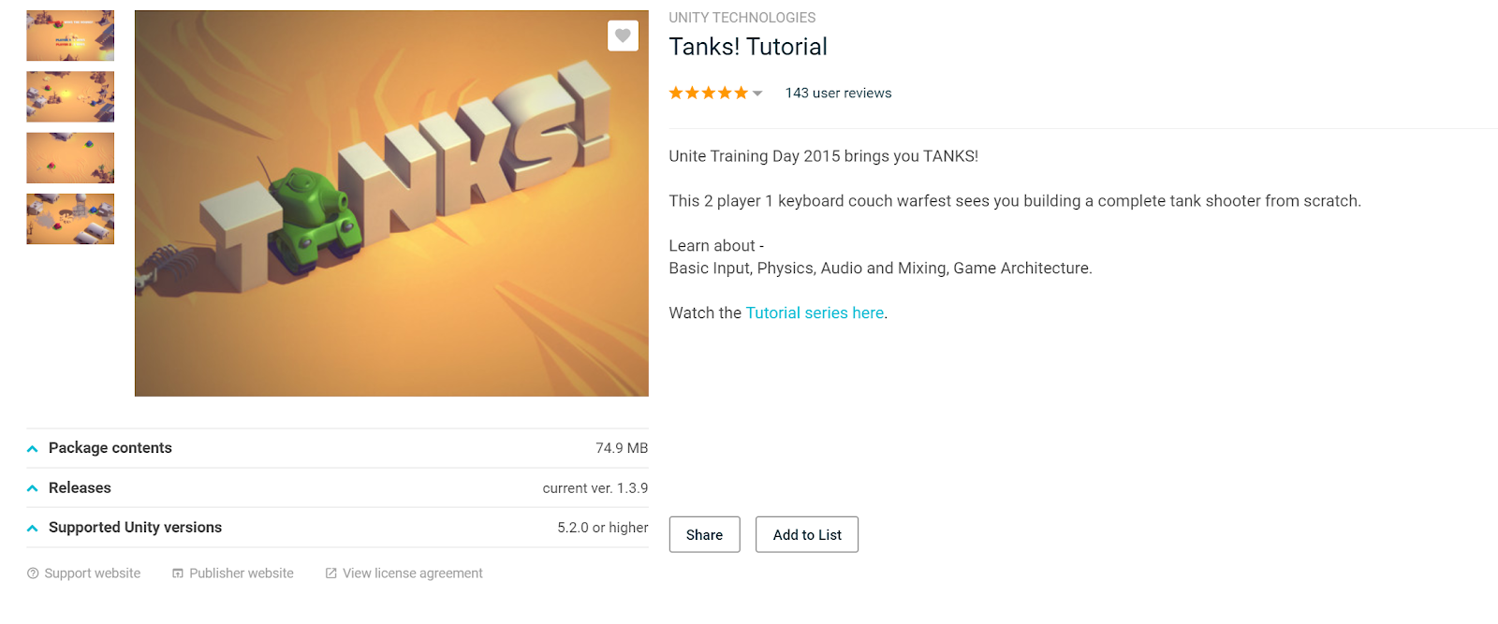Click the five-star rating icons

click(x=708, y=93)
